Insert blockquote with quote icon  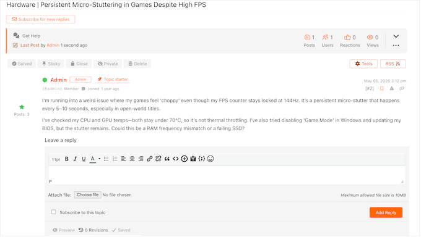(x=167, y=159)
